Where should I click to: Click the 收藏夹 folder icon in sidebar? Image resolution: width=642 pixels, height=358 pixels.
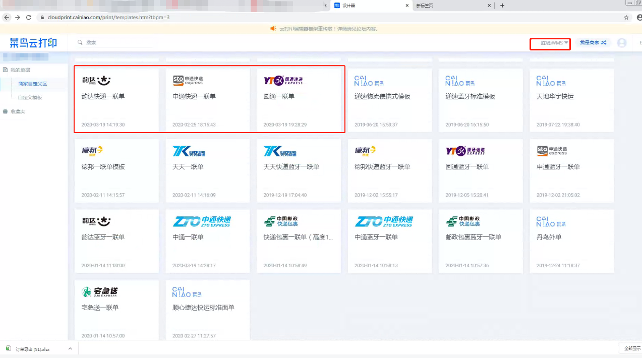point(6,111)
